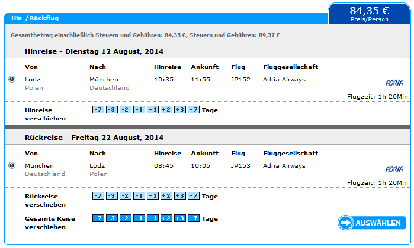414x248 pixels.
Task: Click the Rückreise verschieben label
Action: (45, 200)
